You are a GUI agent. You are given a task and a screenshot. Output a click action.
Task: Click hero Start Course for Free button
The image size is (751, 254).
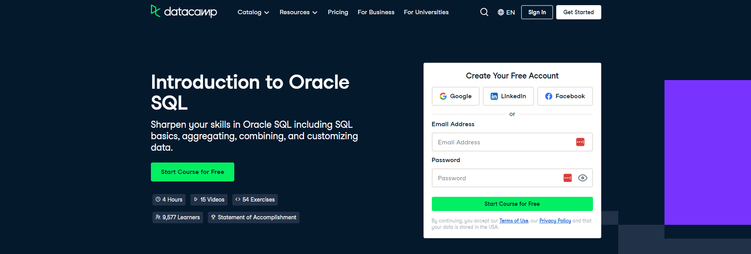(192, 172)
